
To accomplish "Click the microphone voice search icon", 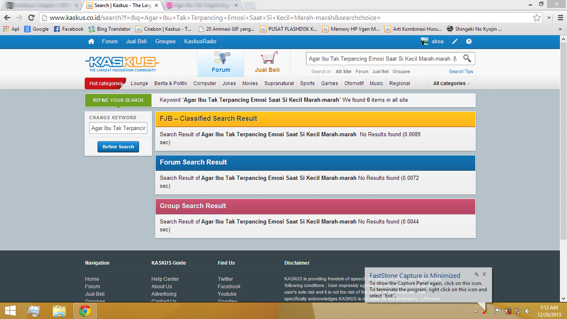I will (455, 58).
